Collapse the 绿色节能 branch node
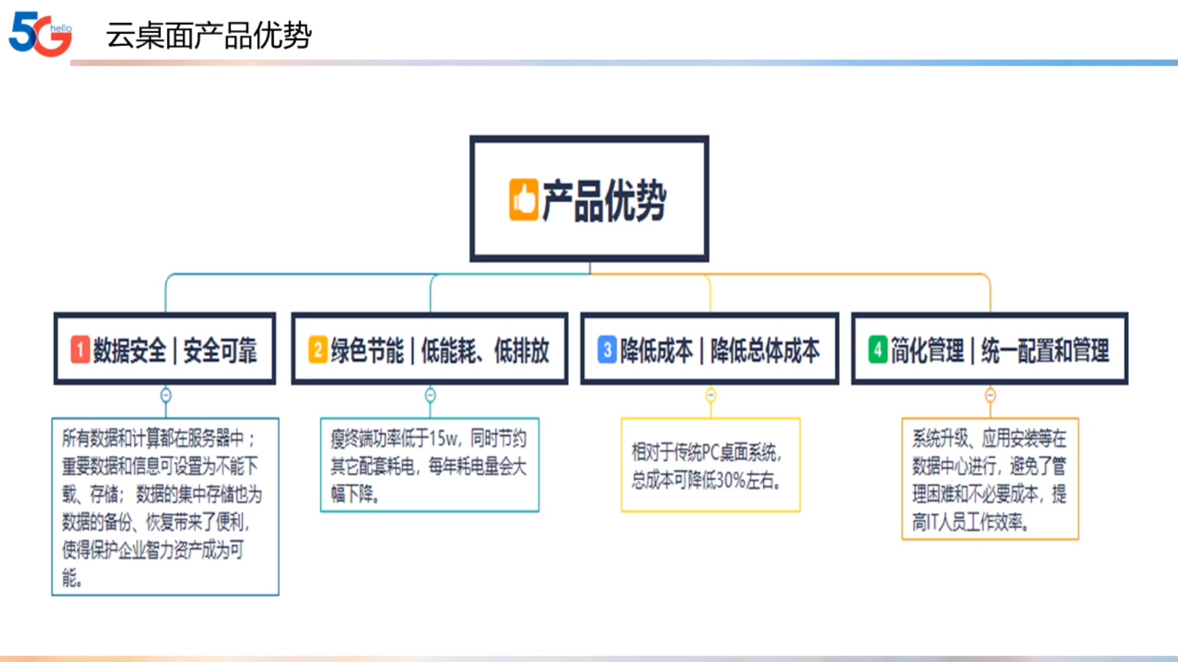The width and height of the screenshot is (1178, 662). [431, 395]
